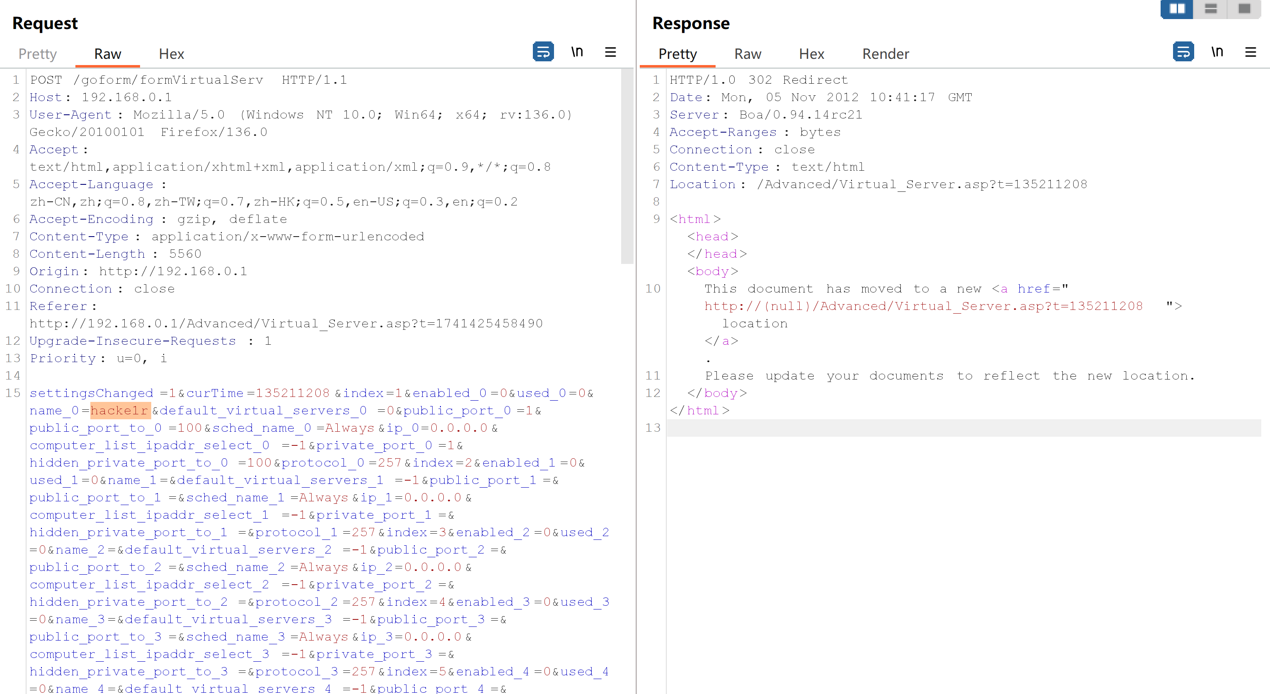
Task: Select the Request Pretty tab
Action: [37, 54]
